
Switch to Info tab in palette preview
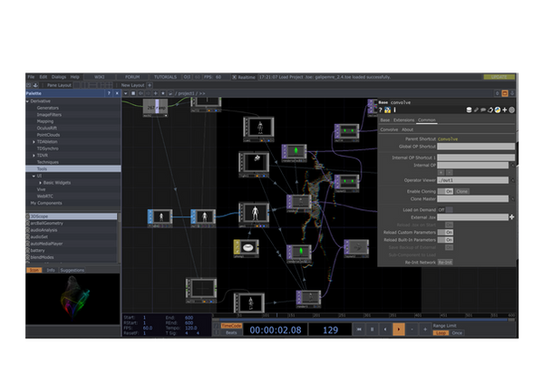pos(51,270)
